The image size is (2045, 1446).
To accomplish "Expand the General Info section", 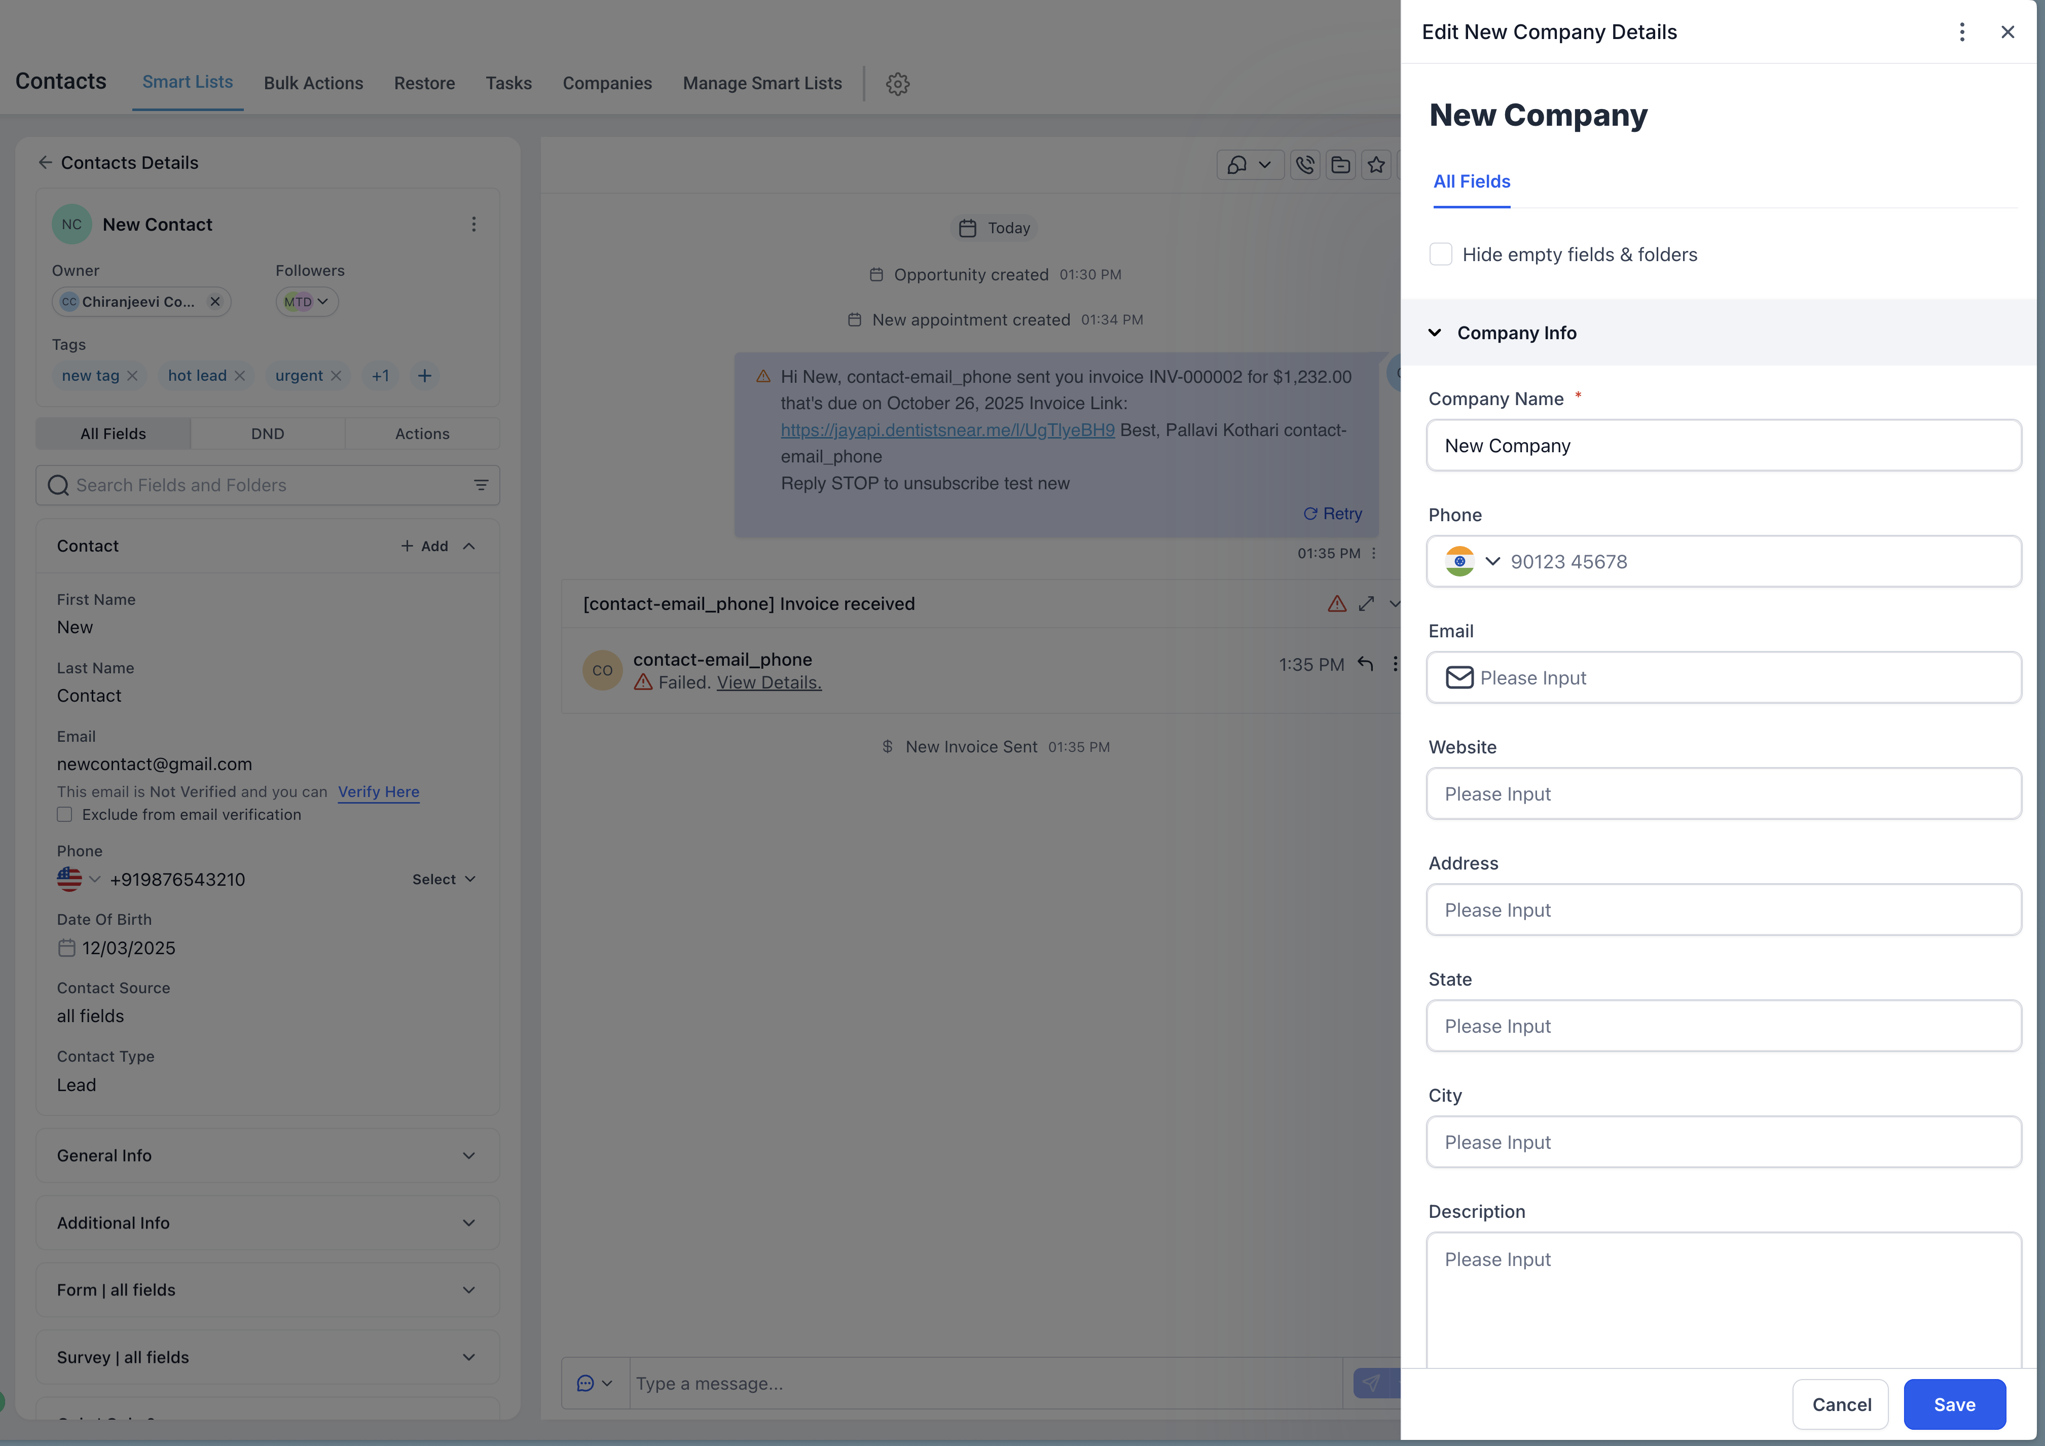I will (x=267, y=1155).
